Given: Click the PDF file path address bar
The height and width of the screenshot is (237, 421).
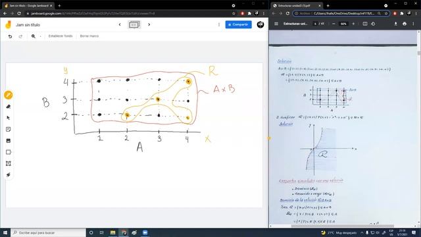Looking at the screenshot, I should click(x=343, y=13).
